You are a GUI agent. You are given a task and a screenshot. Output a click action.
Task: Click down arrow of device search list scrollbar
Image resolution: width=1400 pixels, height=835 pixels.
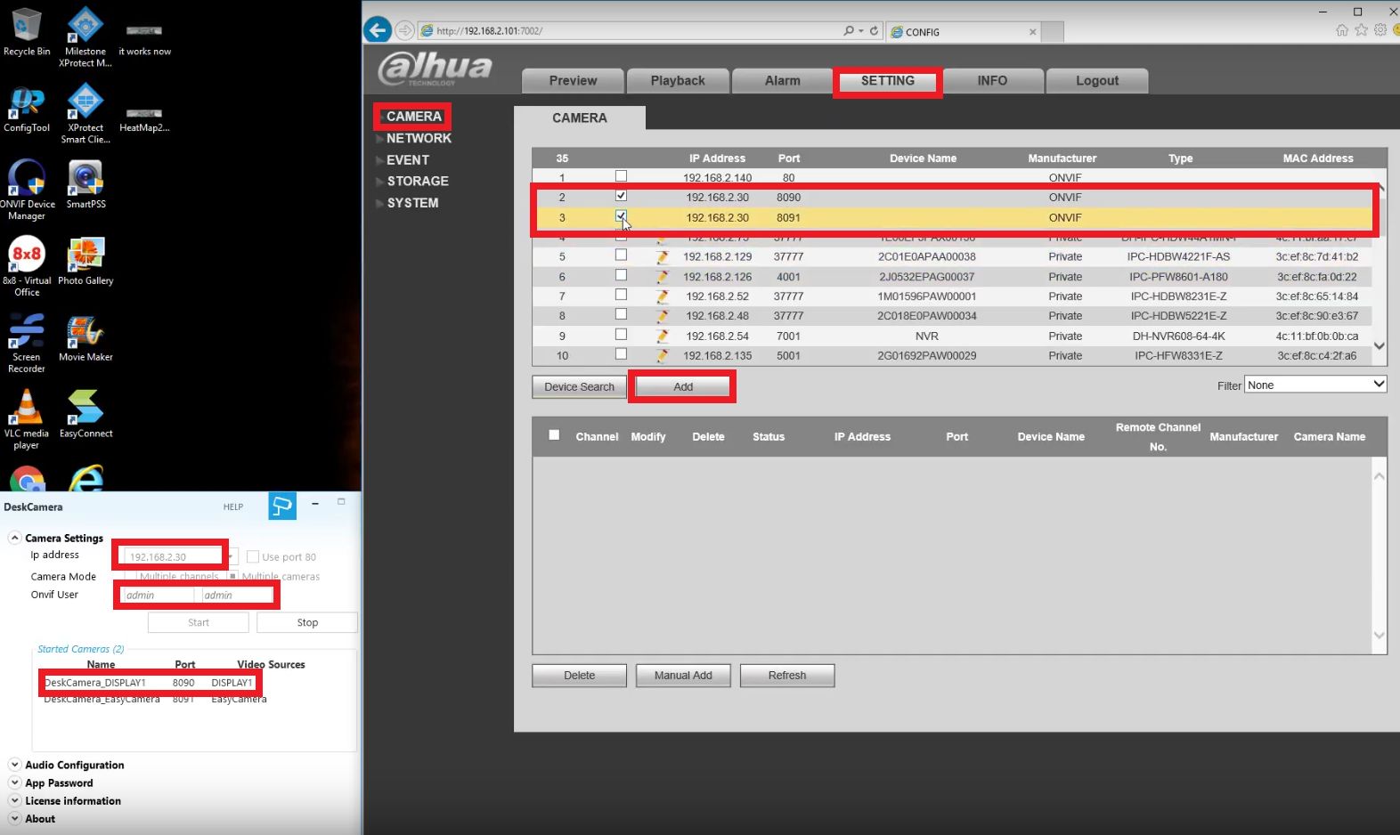tap(1379, 346)
